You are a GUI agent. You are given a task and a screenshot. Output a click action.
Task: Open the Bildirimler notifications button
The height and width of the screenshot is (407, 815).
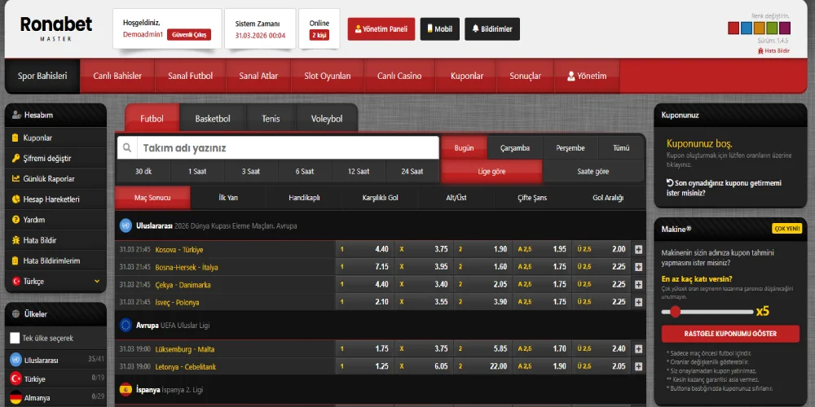[x=492, y=29]
